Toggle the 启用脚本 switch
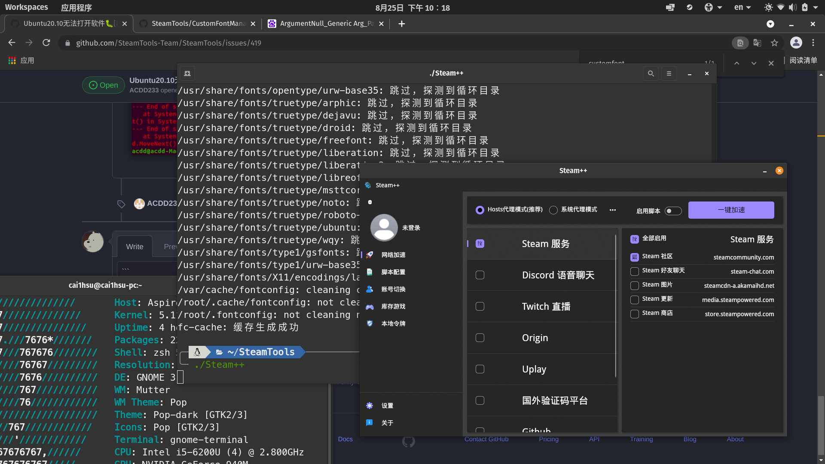825x464 pixels. [673, 211]
